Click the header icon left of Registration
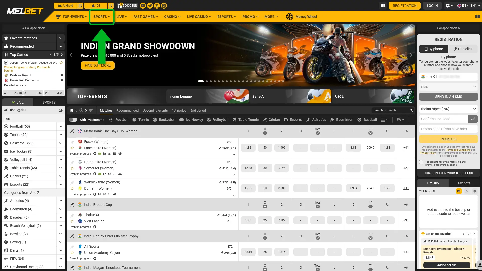 pos(383,6)
